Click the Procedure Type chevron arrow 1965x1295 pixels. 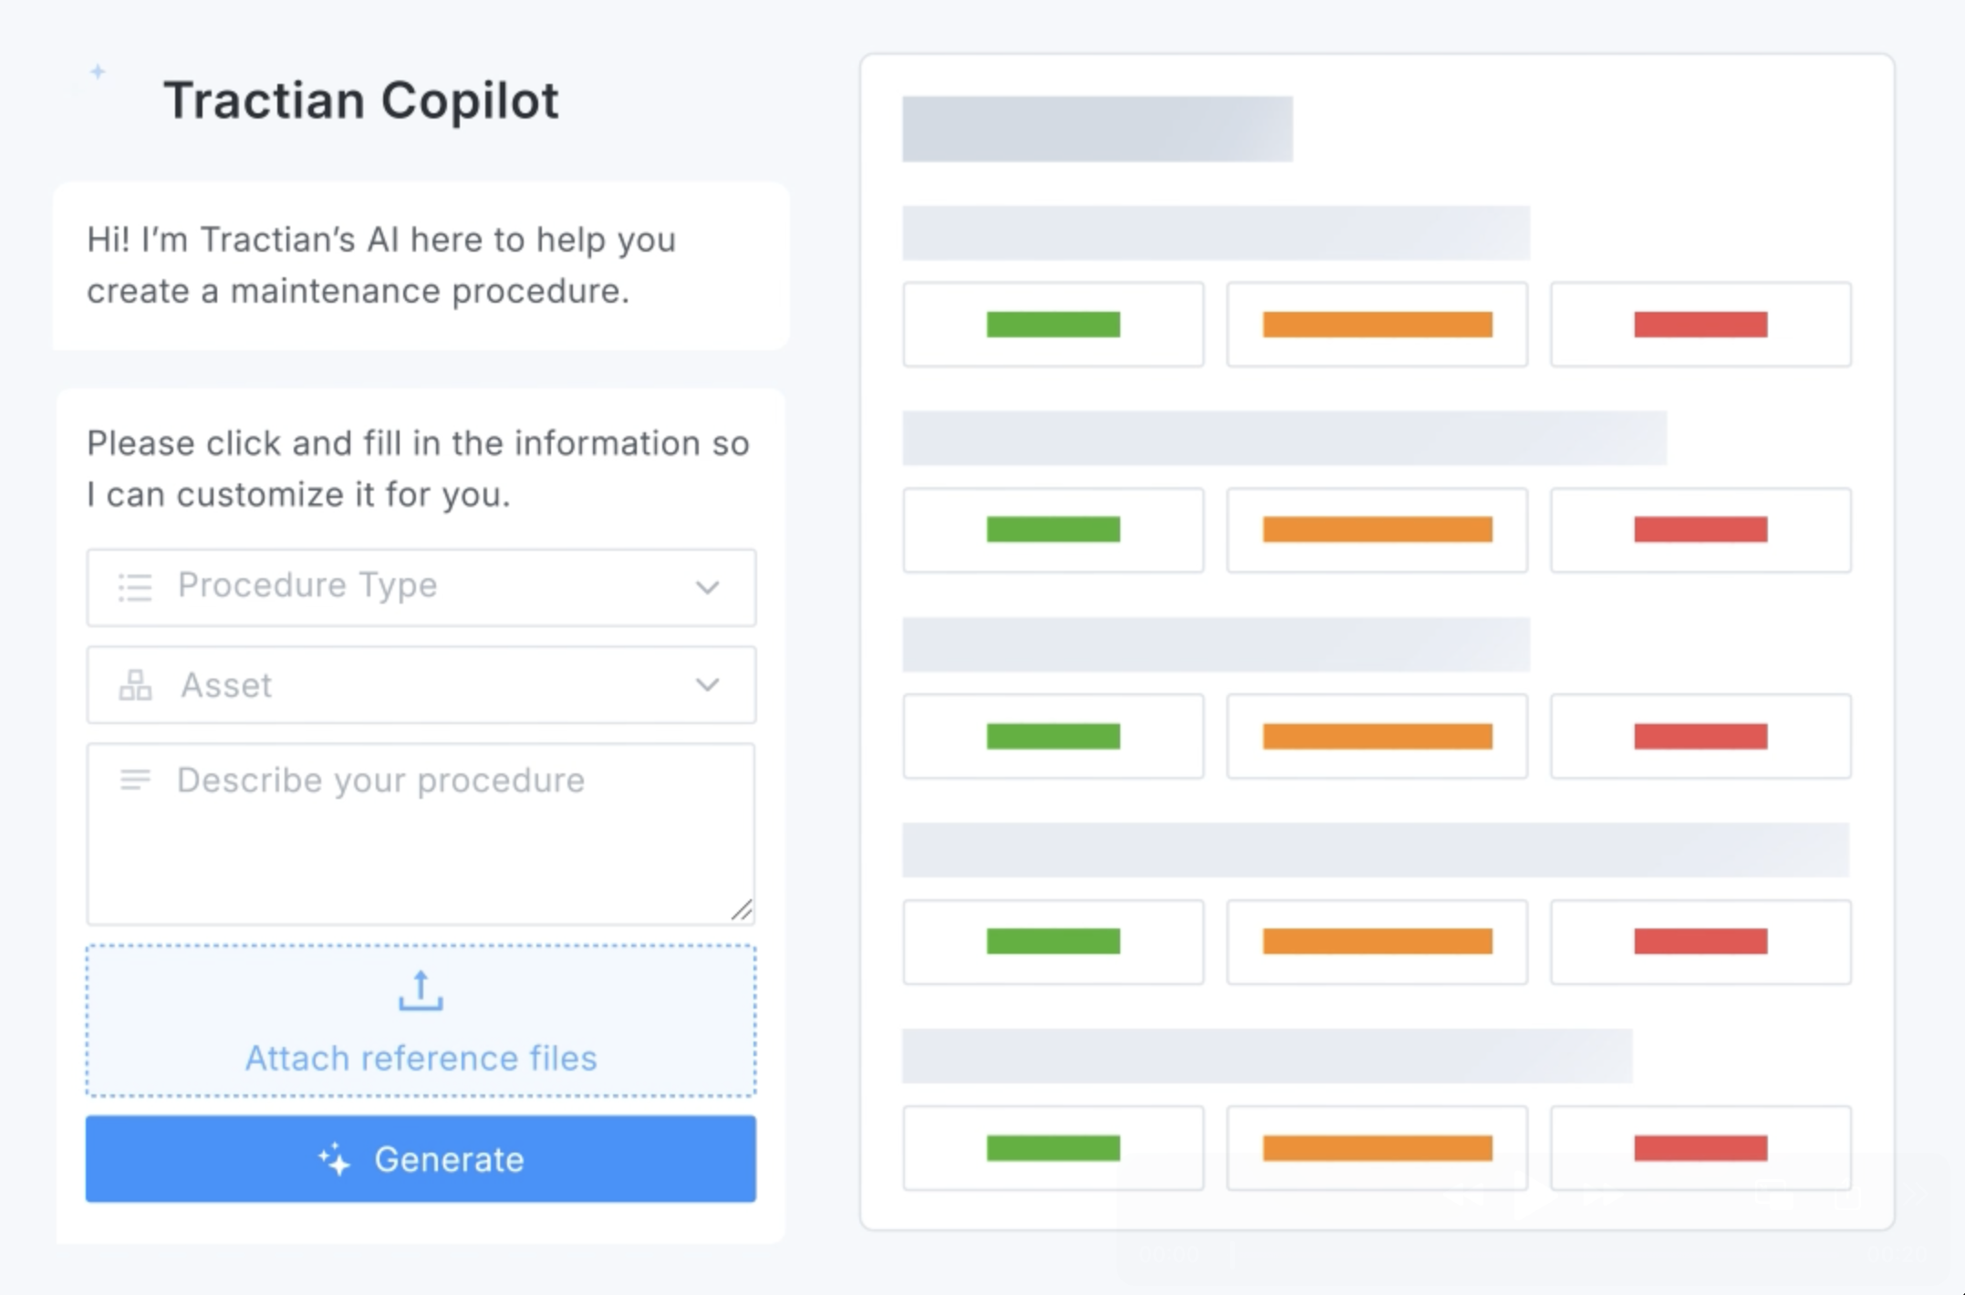coord(707,587)
